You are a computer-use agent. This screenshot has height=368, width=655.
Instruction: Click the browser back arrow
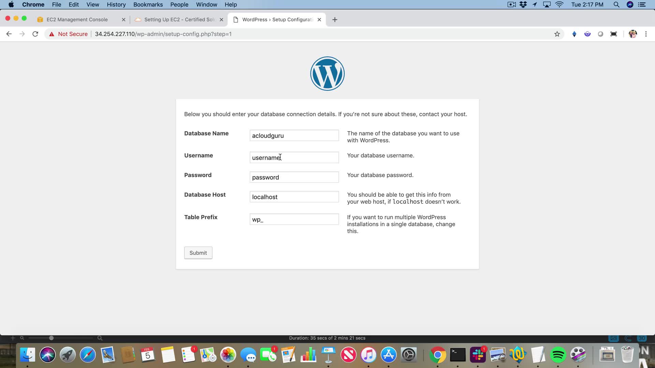click(9, 34)
